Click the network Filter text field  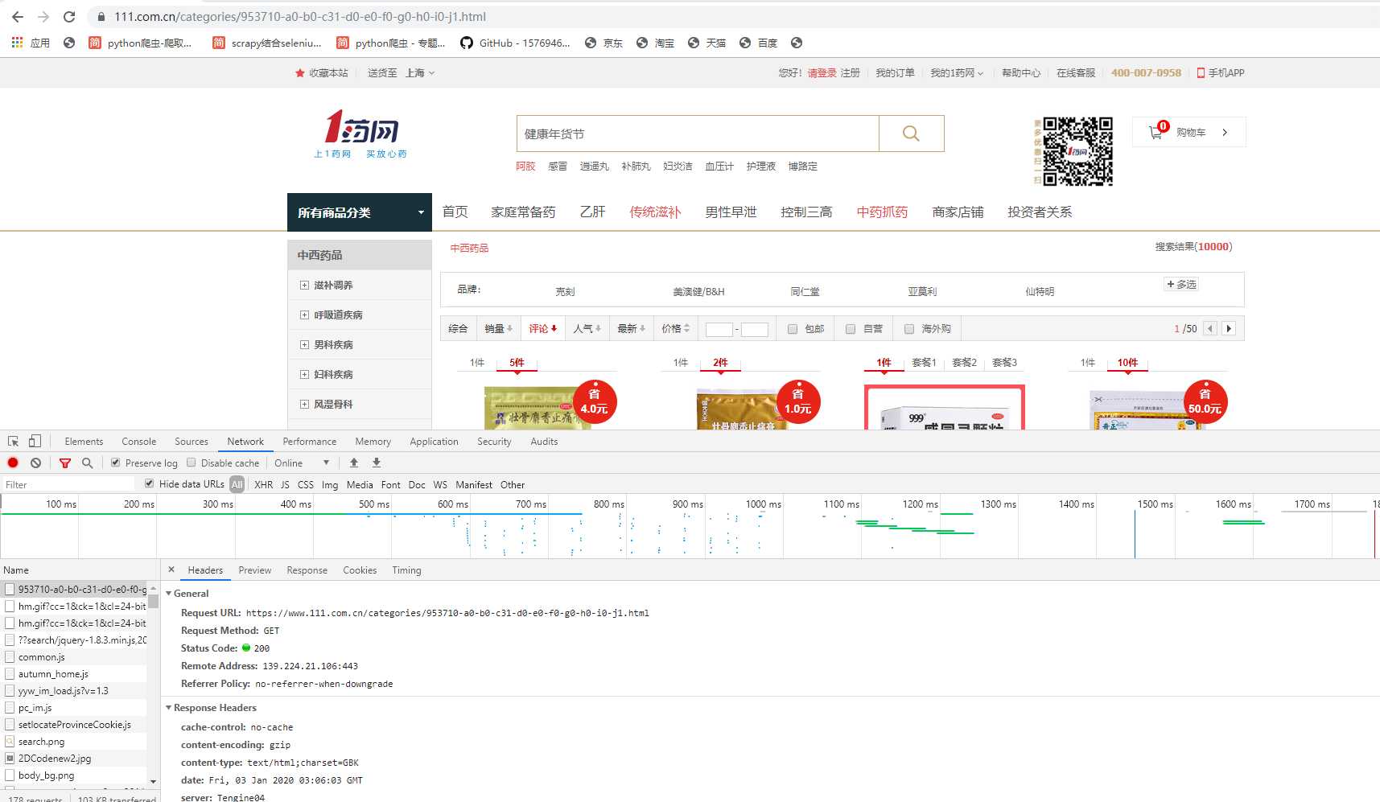(x=68, y=484)
